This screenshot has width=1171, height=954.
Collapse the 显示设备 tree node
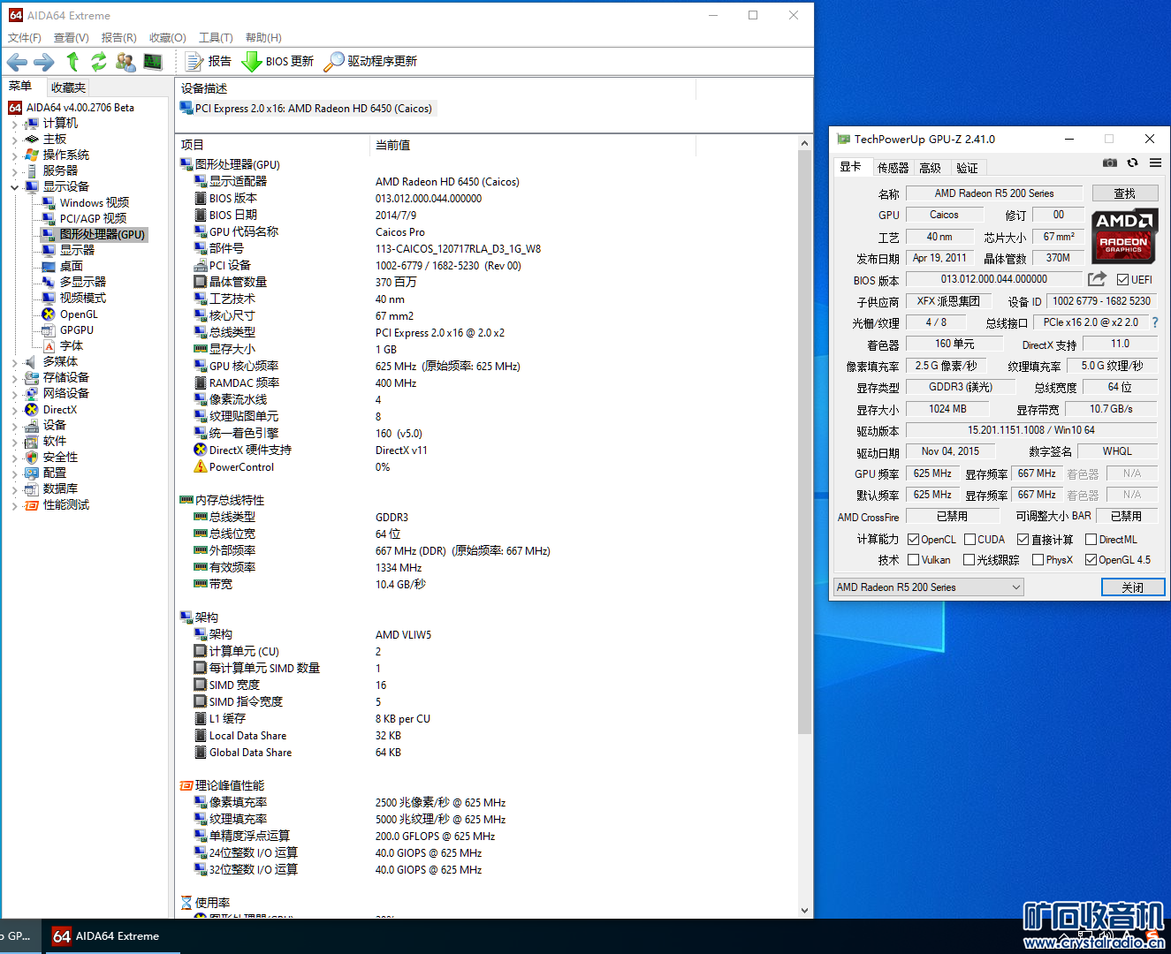(15, 187)
